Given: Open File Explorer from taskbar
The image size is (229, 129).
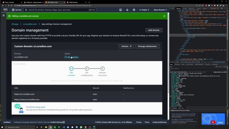Looking at the screenshot, I should click(x=46, y=127).
